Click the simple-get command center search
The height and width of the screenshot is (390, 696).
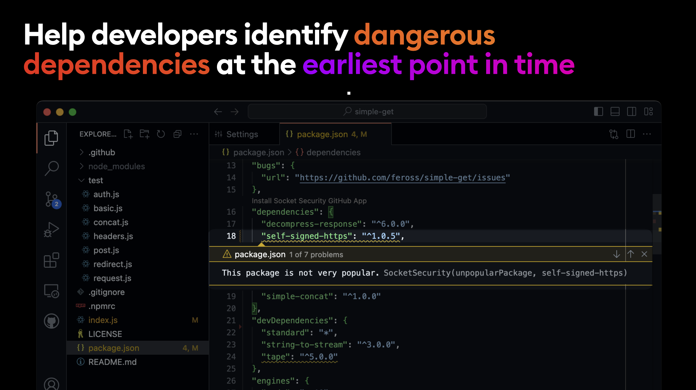tap(367, 112)
